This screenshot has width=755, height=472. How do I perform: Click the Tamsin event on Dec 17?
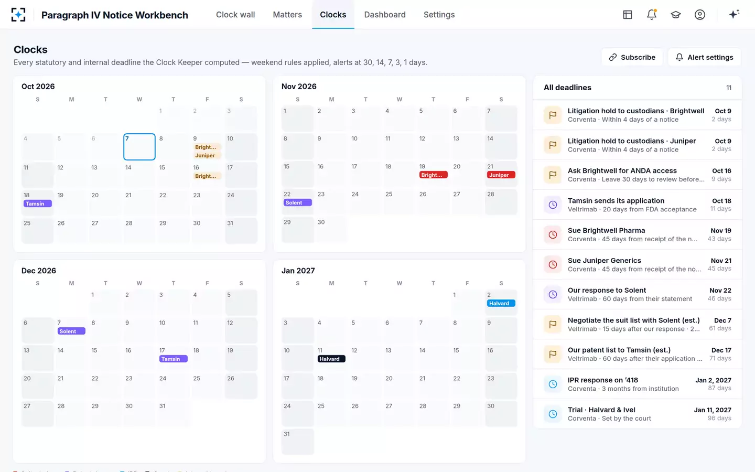[173, 359]
